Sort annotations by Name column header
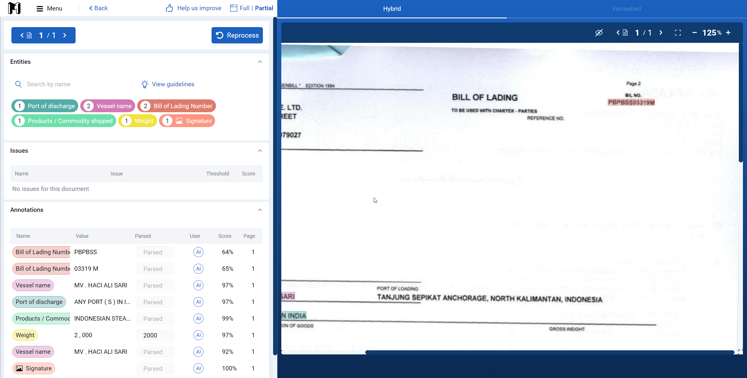The width and height of the screenshot is (747, 378). [x=23, y=236]
